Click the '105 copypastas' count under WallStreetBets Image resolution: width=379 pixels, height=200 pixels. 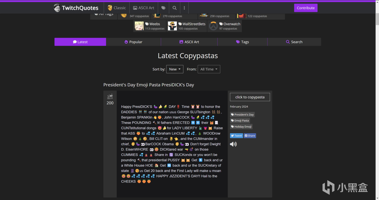click(188, 29)
